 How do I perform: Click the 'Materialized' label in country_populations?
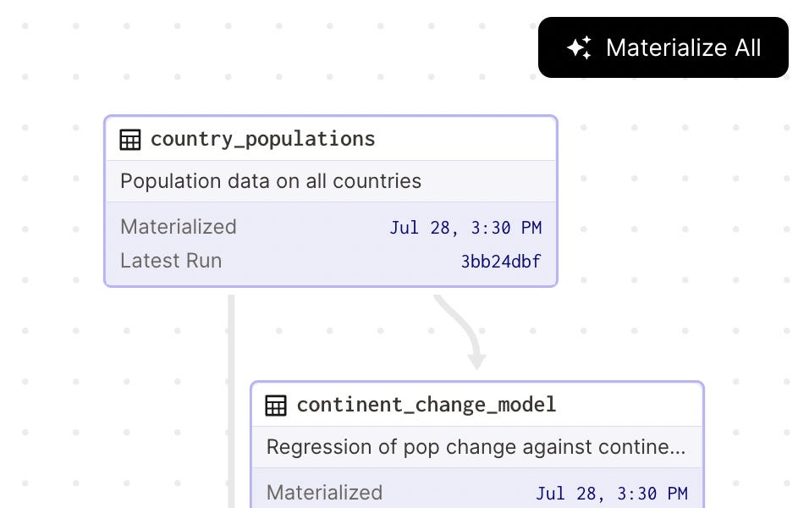tap(179, 227)
